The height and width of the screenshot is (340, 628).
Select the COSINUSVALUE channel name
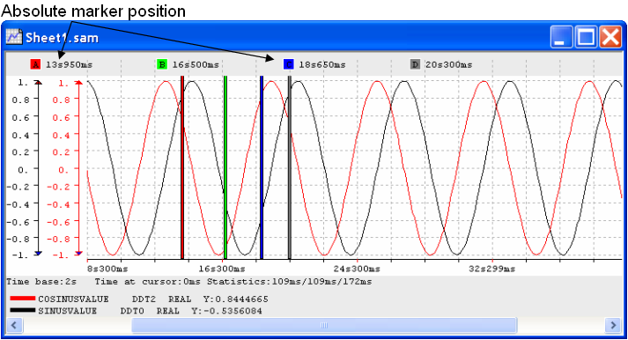pyautogui.click(x=73, y=299)
